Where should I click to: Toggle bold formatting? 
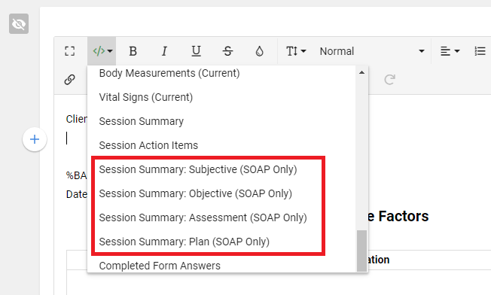click(x=133, y=51)
